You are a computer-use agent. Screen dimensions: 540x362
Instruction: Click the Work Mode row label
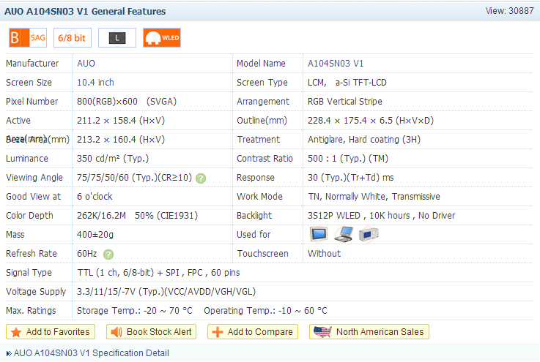(x=259, y=197)
